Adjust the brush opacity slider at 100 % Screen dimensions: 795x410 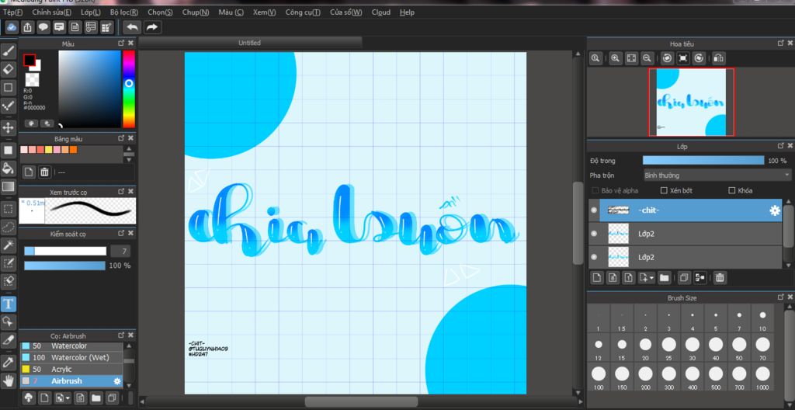pyautogui.click(x=65, y=266)
